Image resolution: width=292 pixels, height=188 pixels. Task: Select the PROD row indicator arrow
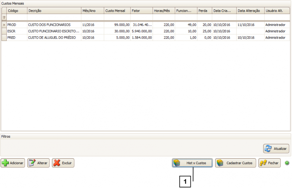click(x=4, y=25)
